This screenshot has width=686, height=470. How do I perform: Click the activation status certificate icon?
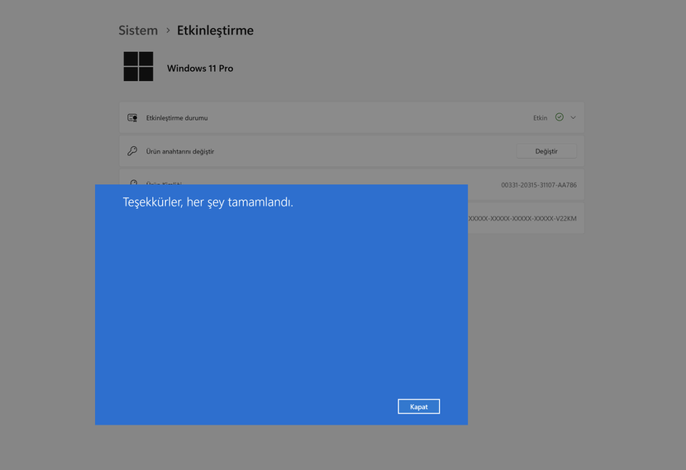[132, 118]
